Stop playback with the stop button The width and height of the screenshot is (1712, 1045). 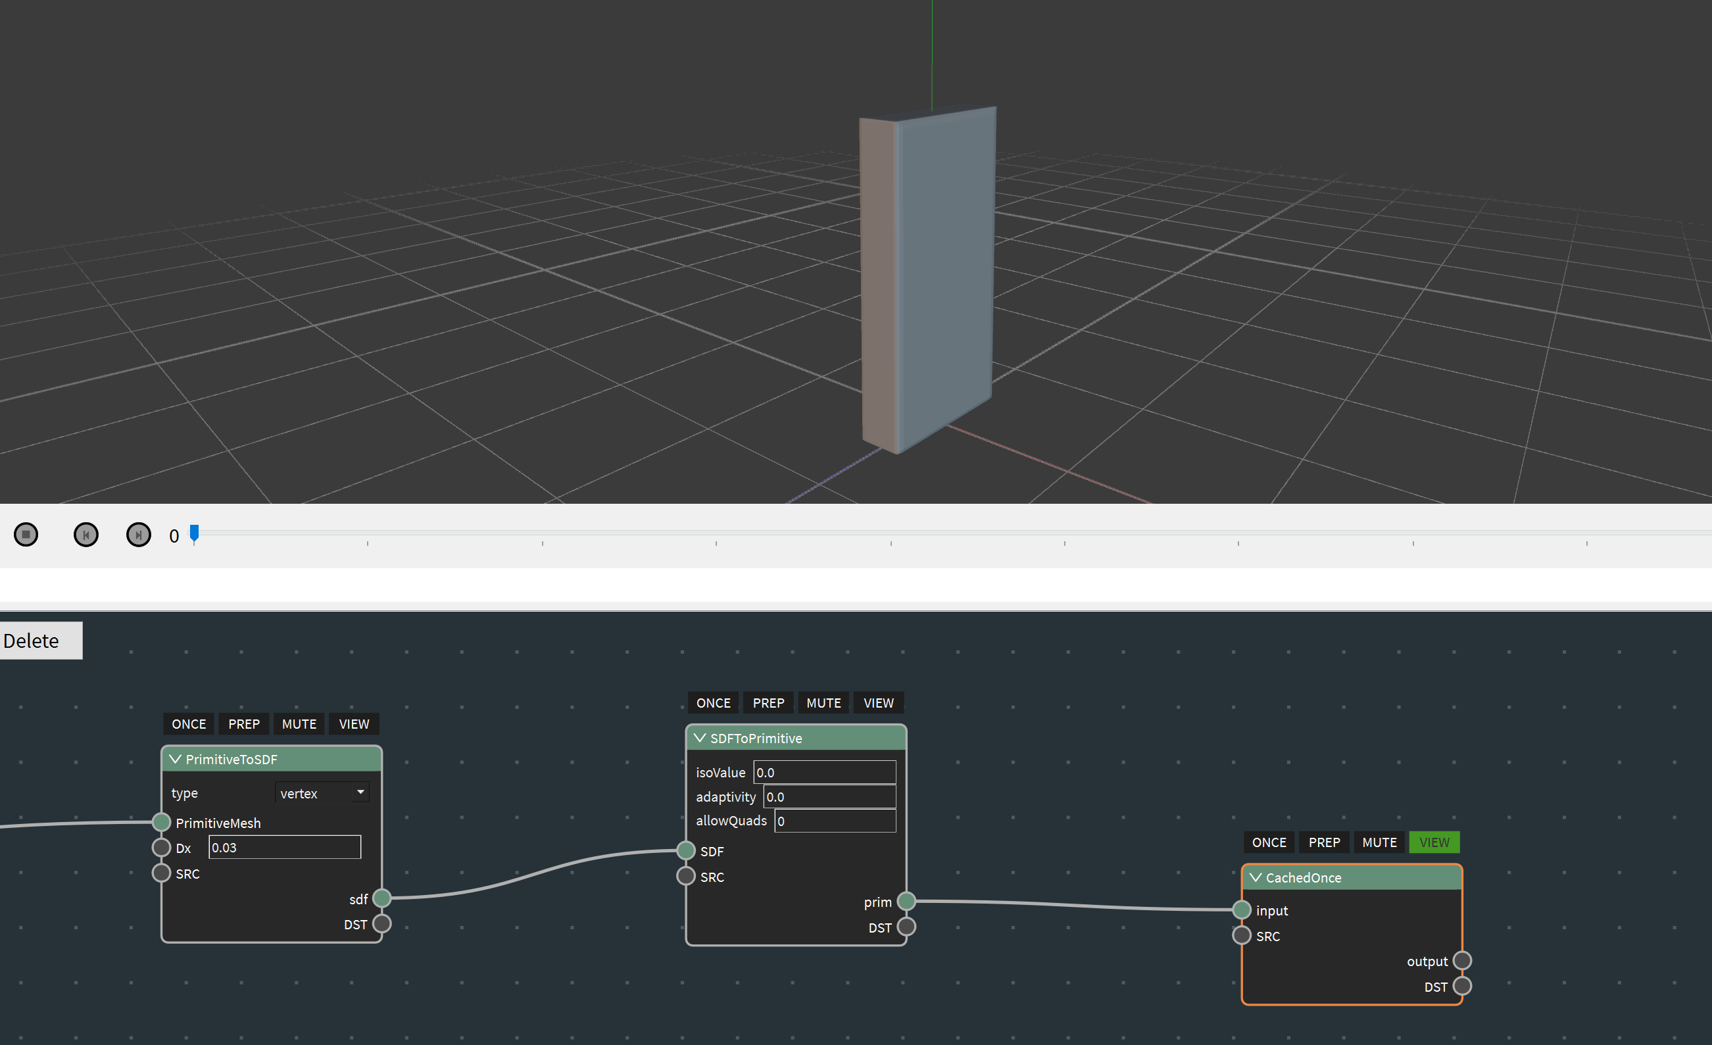(26, 534)
